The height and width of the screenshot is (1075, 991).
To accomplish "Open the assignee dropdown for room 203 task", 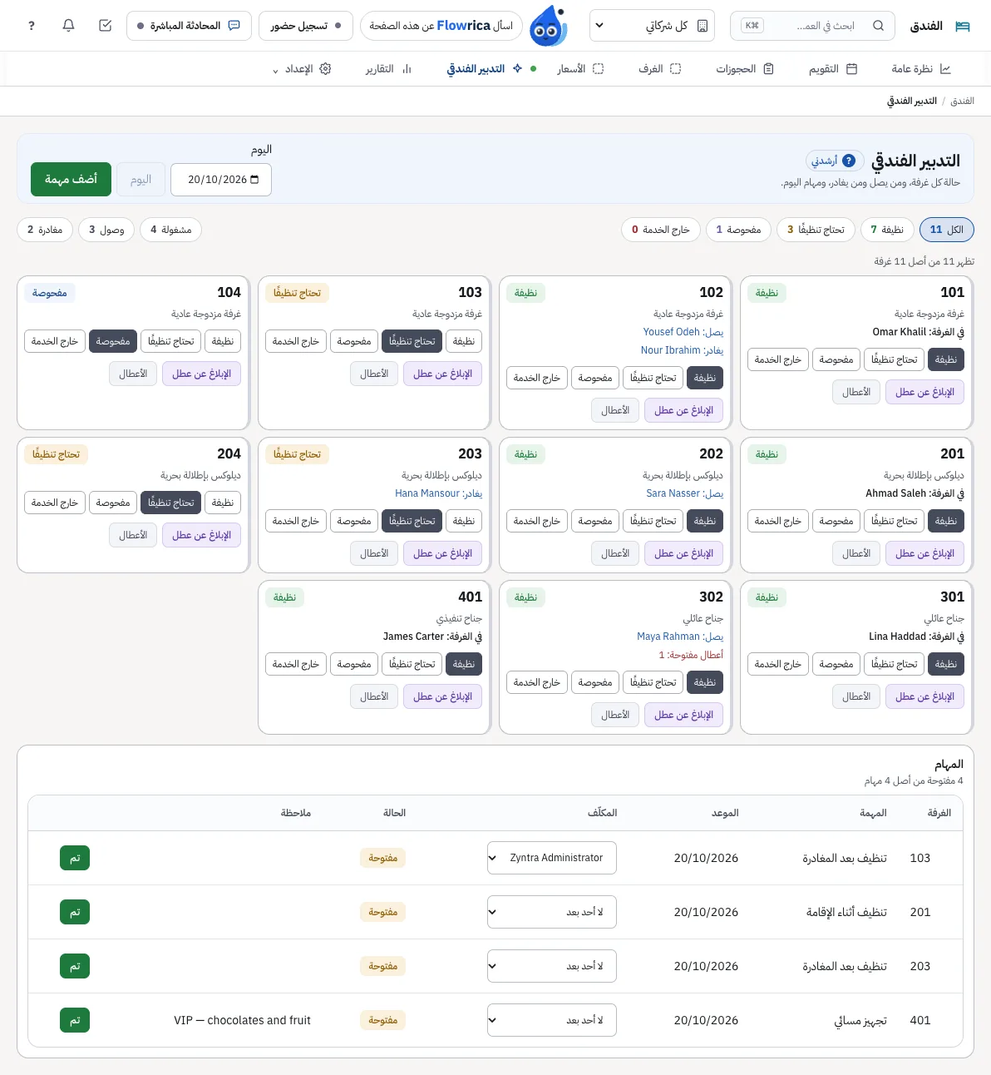I will coord(552,966).
